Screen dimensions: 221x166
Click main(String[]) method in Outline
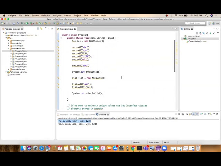(197, 41)
